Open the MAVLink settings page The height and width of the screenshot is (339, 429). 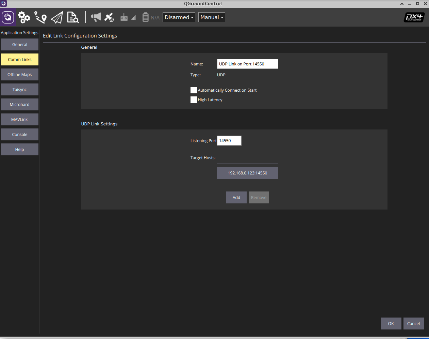[19, 120]
